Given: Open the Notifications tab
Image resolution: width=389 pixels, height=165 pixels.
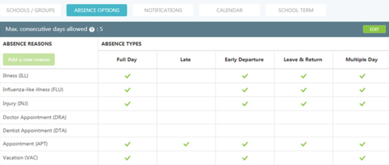Looking at the screenshot, I should click(163, 10).
